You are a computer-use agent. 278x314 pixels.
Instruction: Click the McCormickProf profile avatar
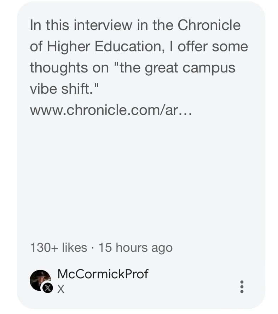(x=40, y=280)
